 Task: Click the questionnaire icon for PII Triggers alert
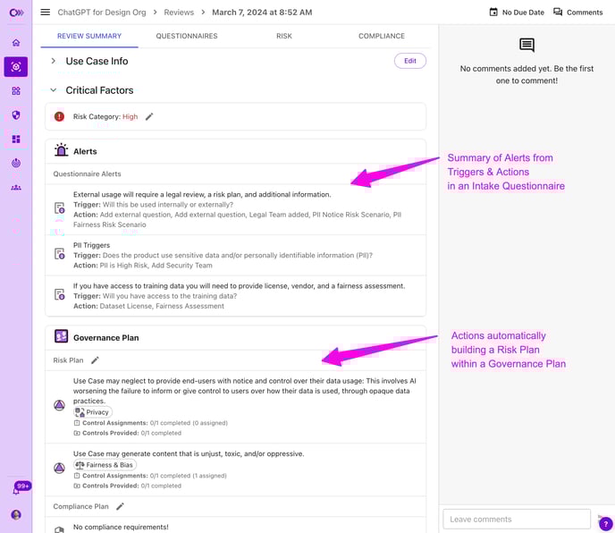click(x=59, y=254)
